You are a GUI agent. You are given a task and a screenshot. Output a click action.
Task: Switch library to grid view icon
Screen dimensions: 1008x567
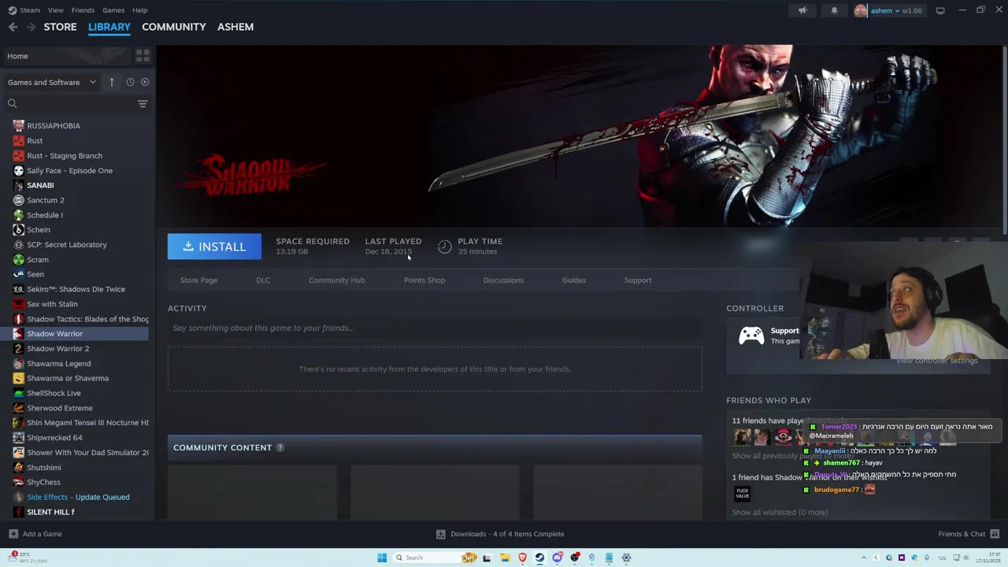(x=143, y=56)
